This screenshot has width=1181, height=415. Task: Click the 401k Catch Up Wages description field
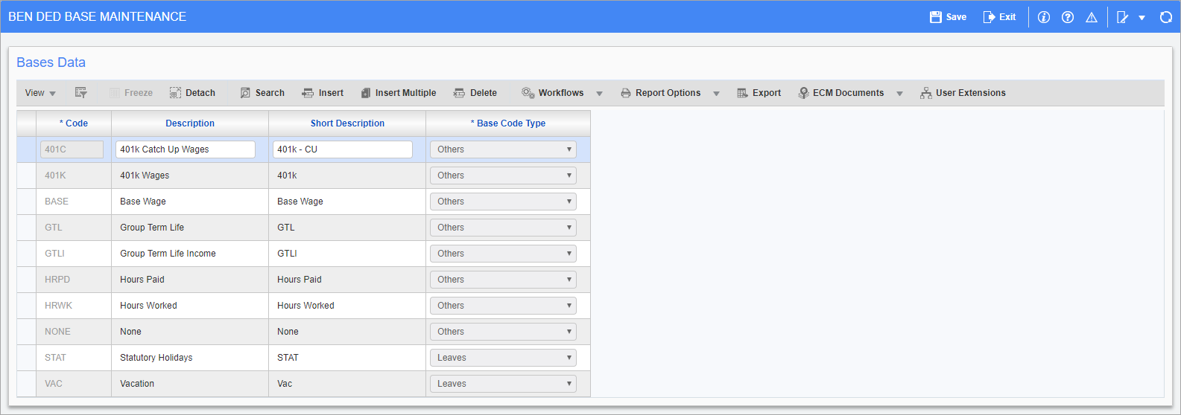point(185,149)
